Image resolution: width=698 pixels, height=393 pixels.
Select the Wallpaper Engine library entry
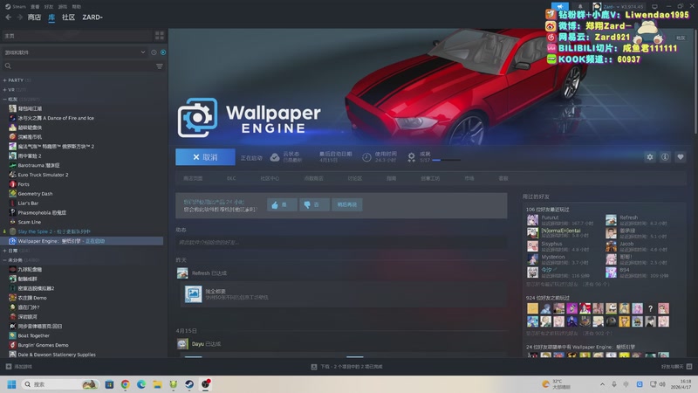tap(82, 241)
